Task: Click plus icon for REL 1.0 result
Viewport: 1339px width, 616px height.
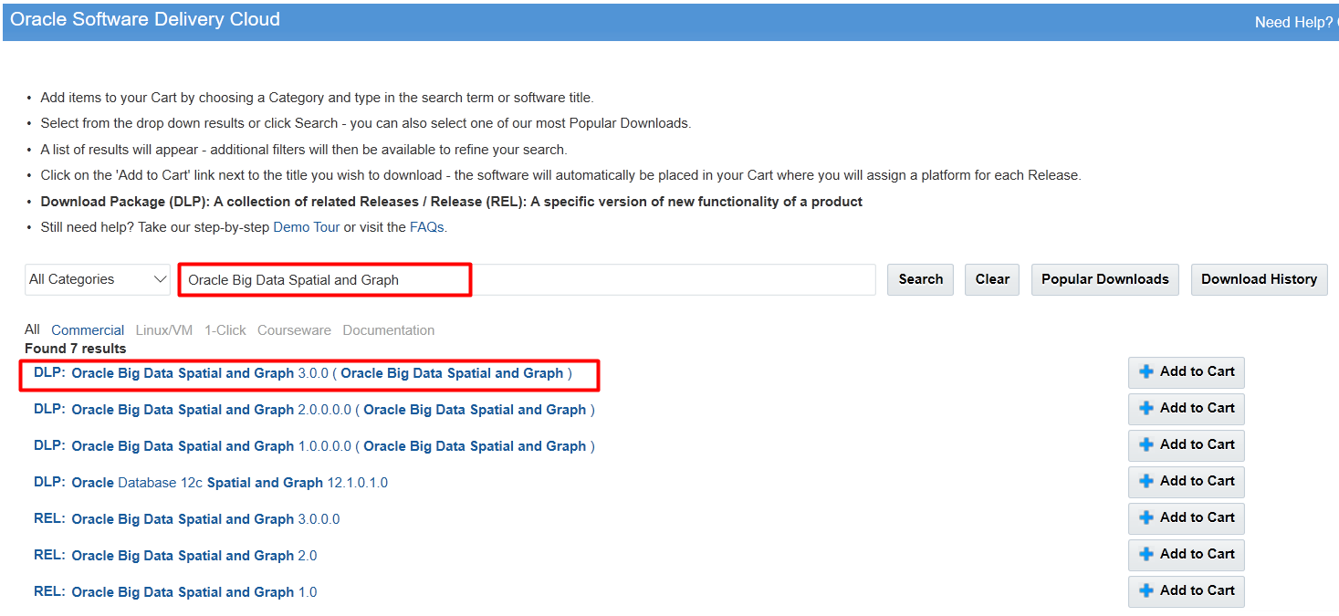Action: coord(1146,591)
